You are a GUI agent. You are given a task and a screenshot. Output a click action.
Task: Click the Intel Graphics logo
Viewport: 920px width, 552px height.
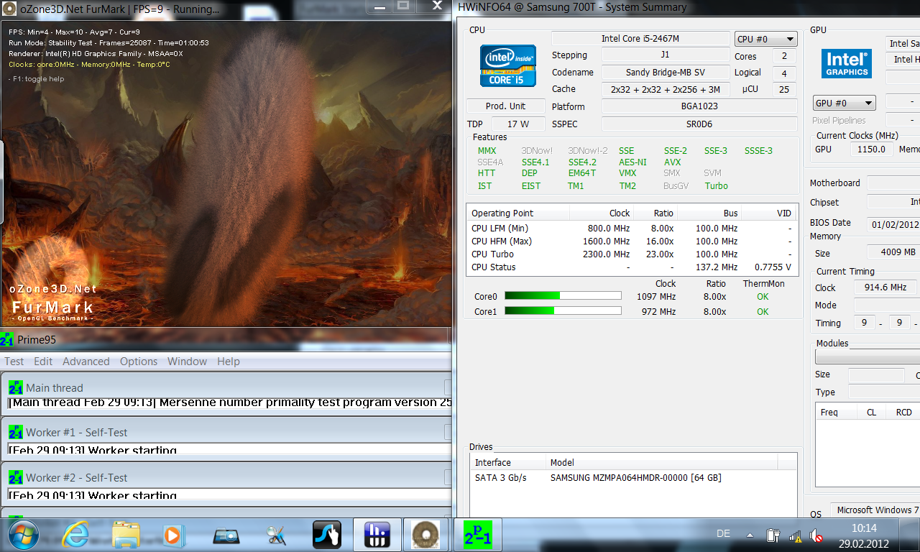[x=847, y=64]
